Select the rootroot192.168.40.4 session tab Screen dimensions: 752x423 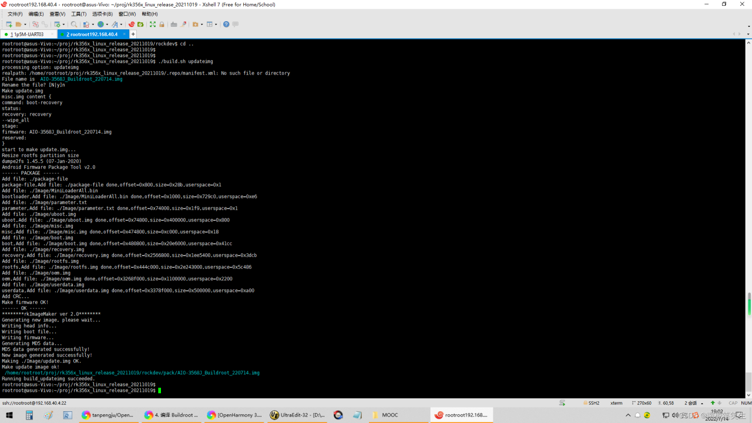pyautogui.click(x=92, y=34)
